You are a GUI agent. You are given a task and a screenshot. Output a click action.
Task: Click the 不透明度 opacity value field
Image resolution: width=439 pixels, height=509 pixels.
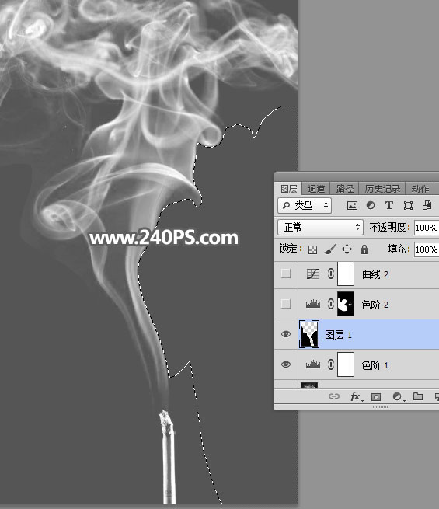[427, 228]
